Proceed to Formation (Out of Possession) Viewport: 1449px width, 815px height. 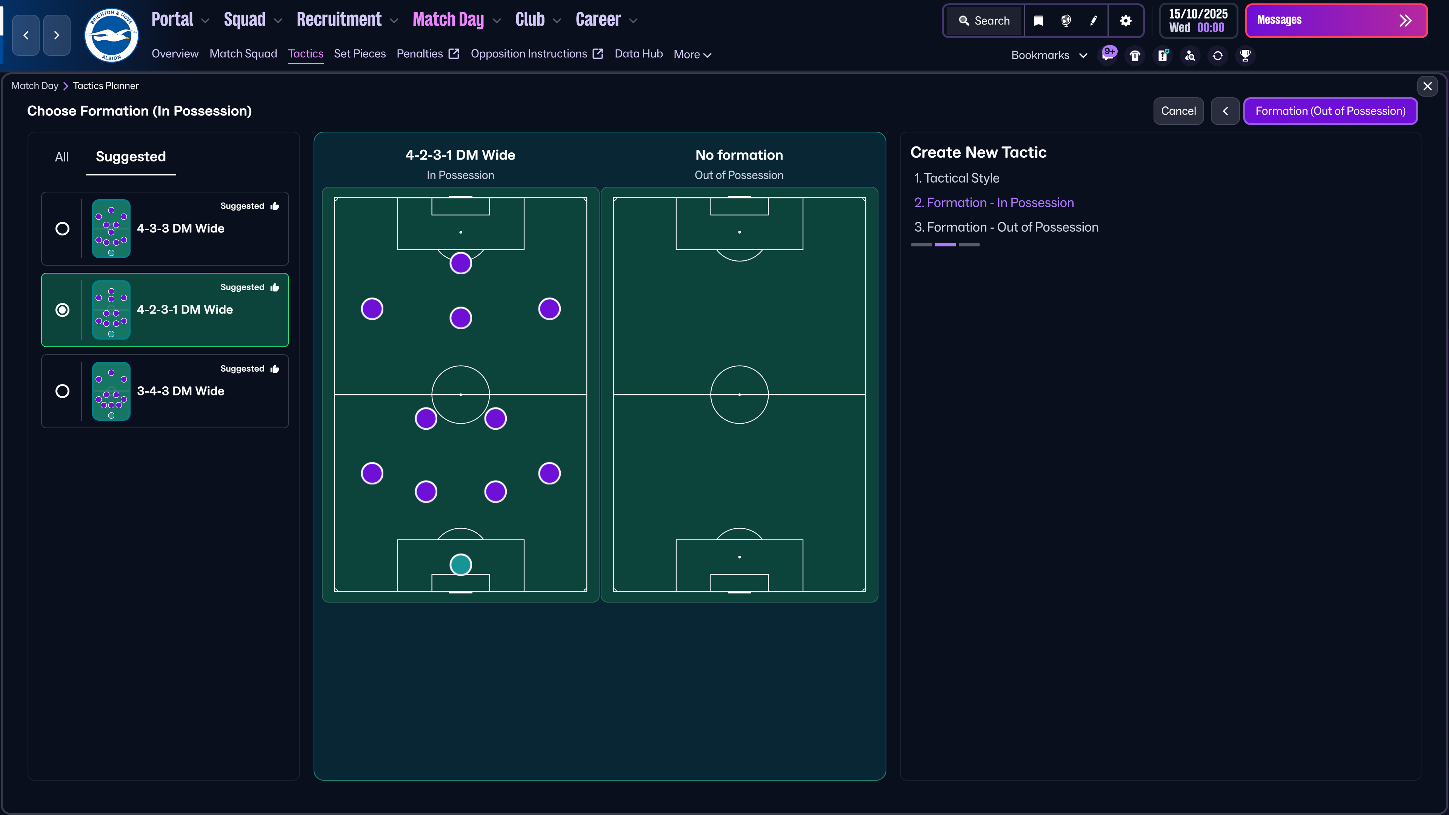pyautogui.click(x=1330, y=111)
